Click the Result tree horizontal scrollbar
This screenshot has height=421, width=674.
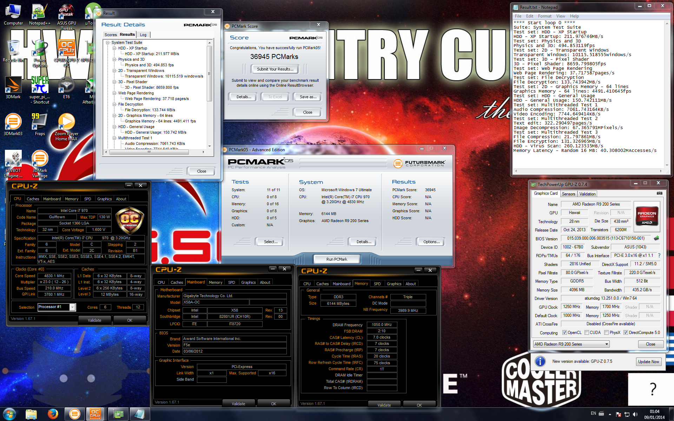[154, 152]
